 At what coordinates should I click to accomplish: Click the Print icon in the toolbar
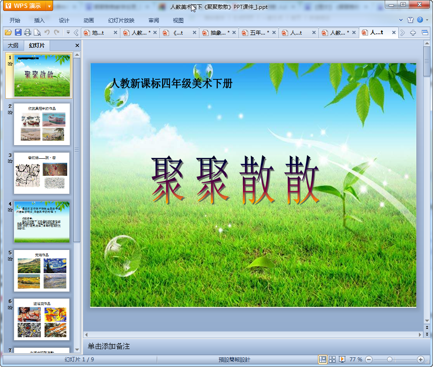coord(28,32)
